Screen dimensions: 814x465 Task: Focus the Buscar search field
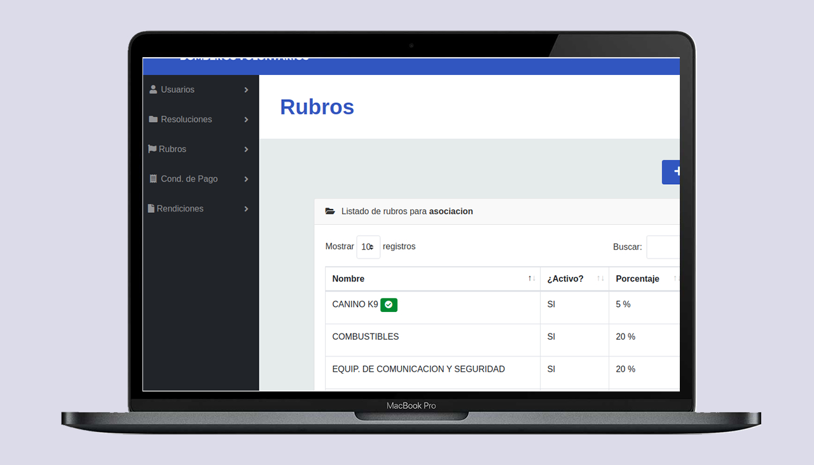pyautogui.click(x=663, y=247)
